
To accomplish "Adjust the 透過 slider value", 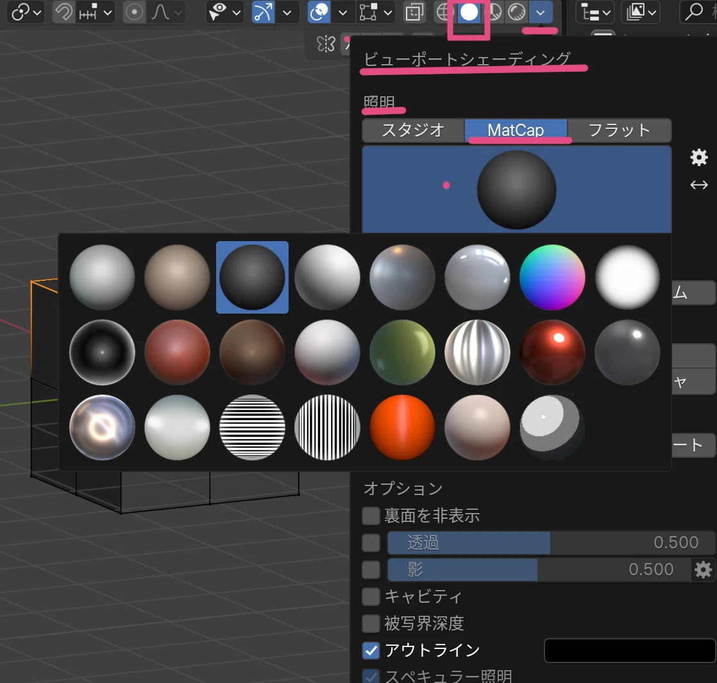I will pyautogui.click(x=552, y=543).
